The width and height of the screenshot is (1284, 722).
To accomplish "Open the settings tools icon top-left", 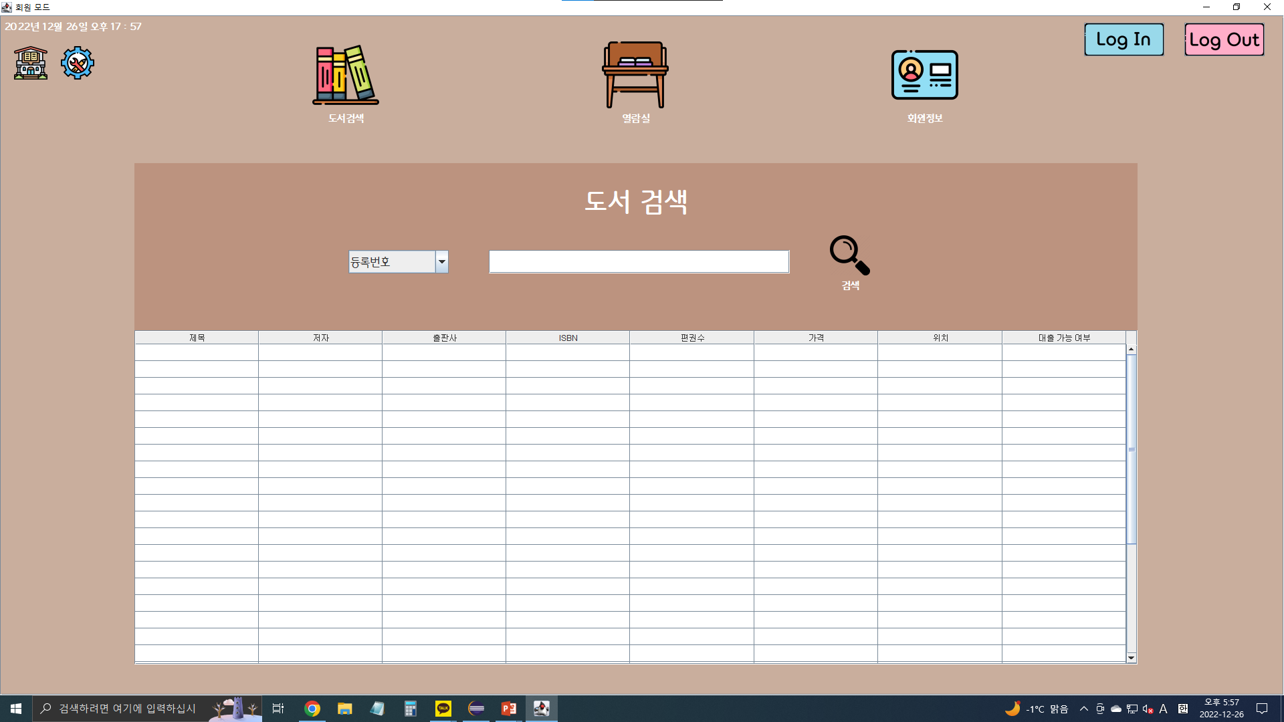I will point(77,62).
